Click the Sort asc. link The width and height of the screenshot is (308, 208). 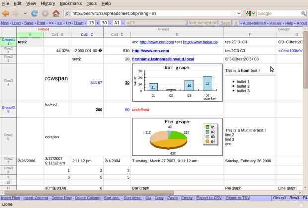[x=112, y=198]
